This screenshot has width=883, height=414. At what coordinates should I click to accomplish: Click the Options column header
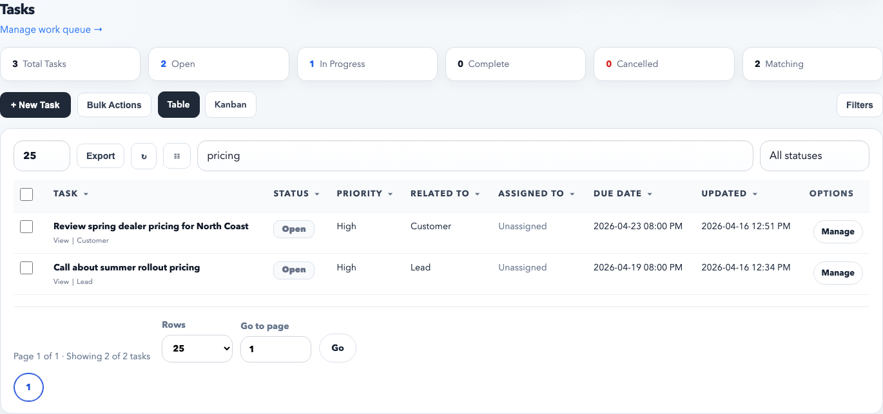click(831, 193)
